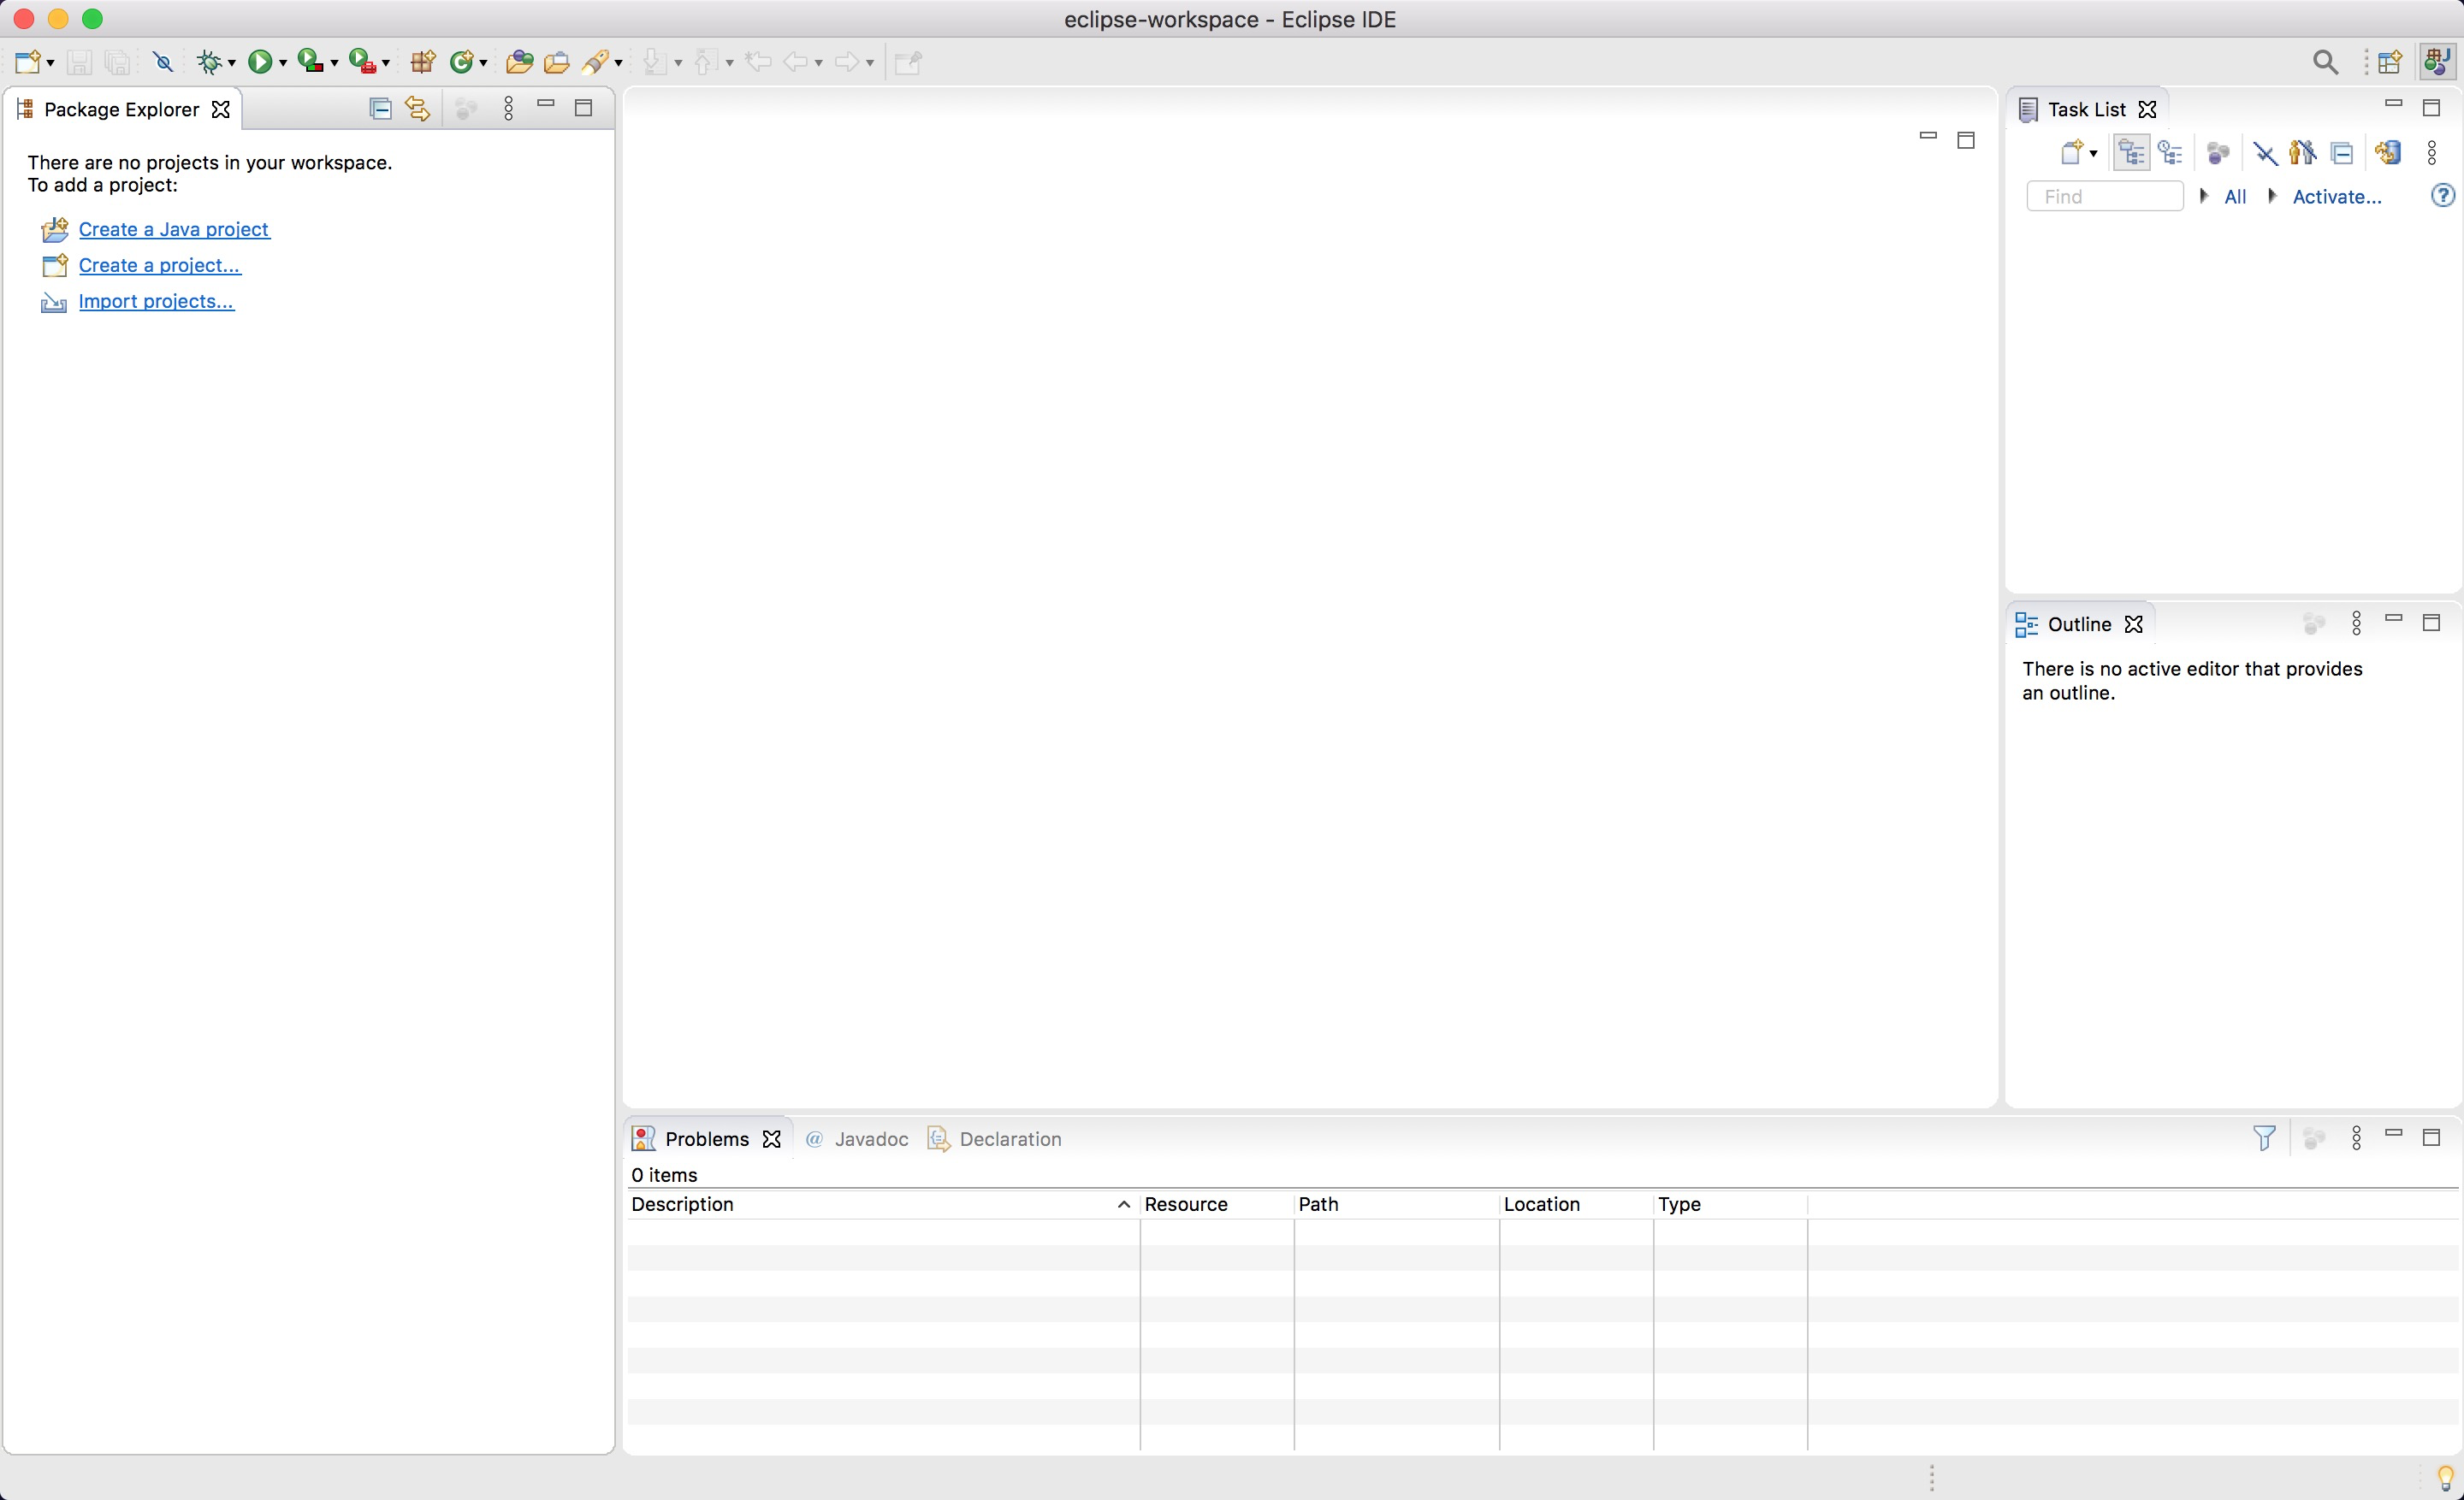Click the New Task icon in Task List
This screenshot has width=2464, height=1500.
point(2071,153)
